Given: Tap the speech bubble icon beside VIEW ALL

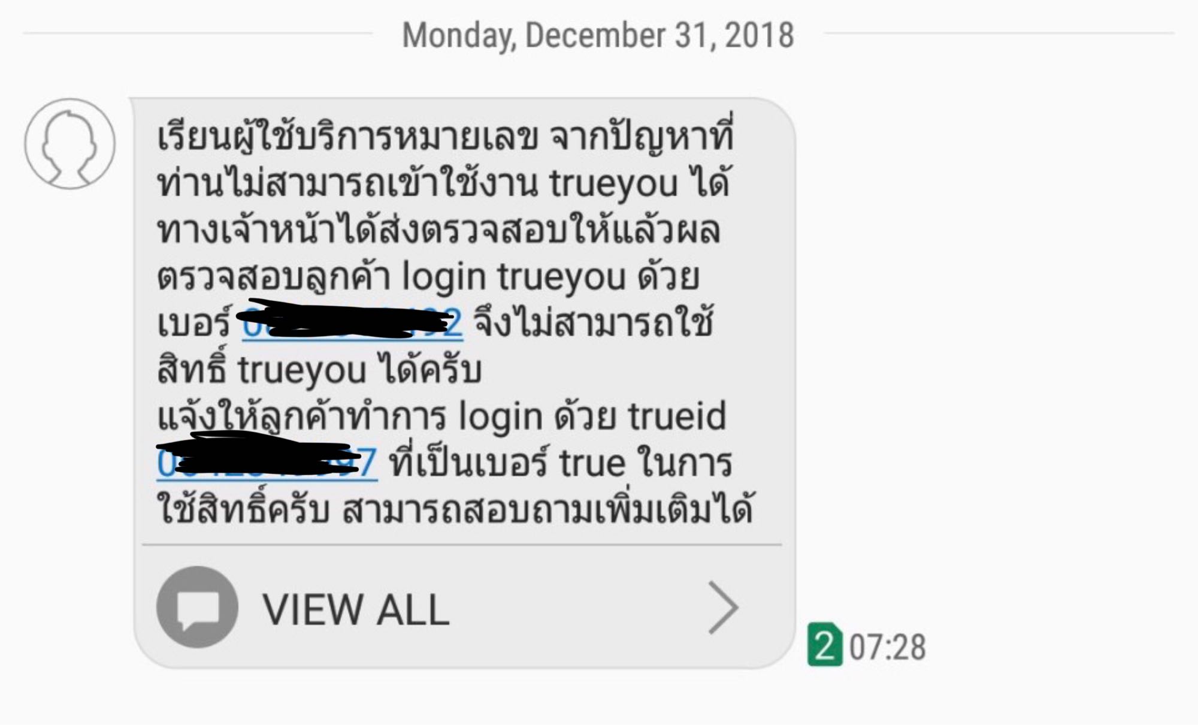Looking at the screenshot, I should tap(198, 607).
